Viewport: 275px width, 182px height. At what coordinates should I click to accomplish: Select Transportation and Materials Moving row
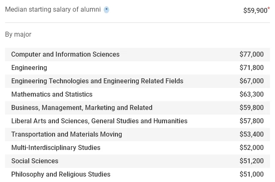[x=137, y=134]
